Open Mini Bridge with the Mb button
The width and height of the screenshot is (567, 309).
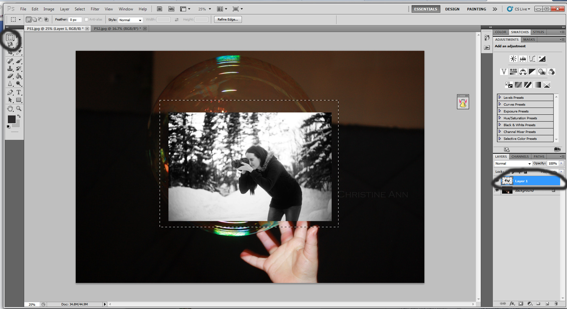171,9
